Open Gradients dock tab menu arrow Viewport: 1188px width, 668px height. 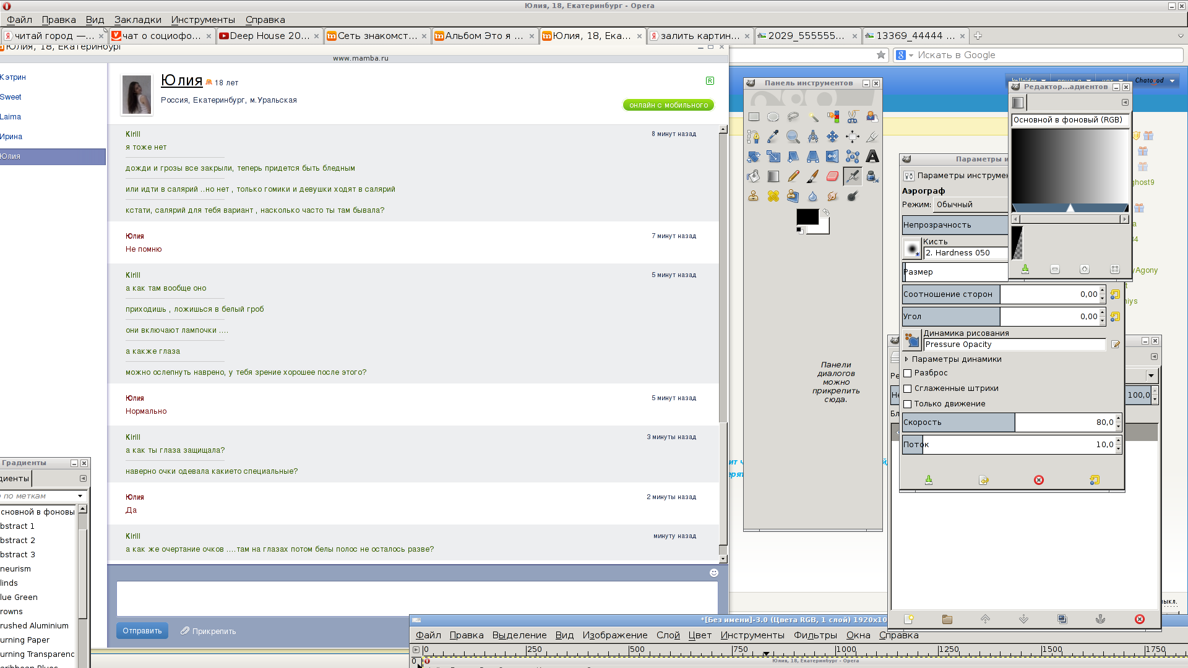coord(83,479)
